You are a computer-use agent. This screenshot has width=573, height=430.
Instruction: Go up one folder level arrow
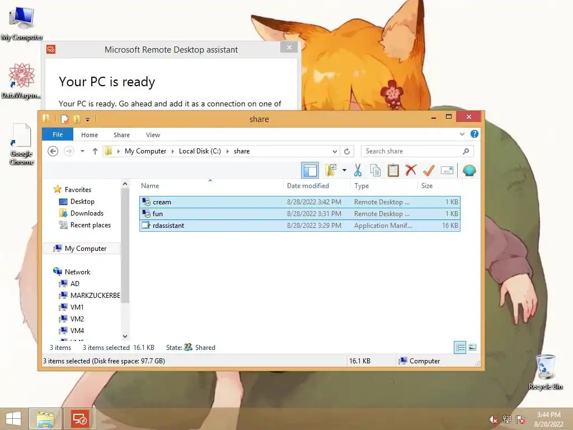[x=95, y=151]
